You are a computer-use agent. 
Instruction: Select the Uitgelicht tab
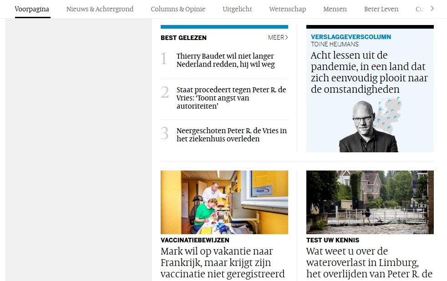tap(237, 9)
